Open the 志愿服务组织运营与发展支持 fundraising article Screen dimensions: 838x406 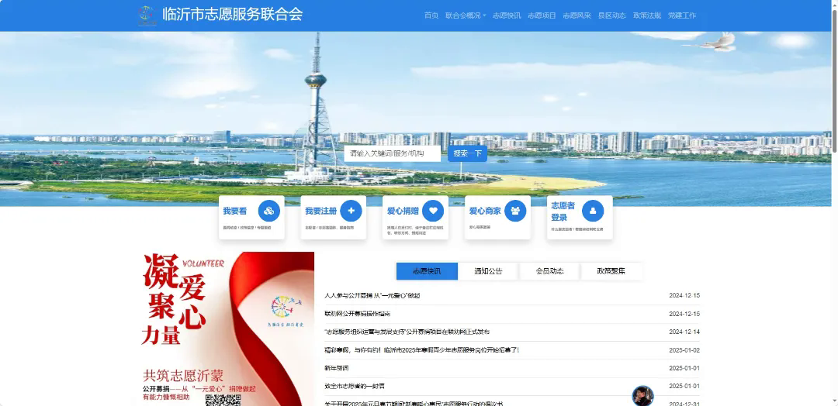pos(407,332)
